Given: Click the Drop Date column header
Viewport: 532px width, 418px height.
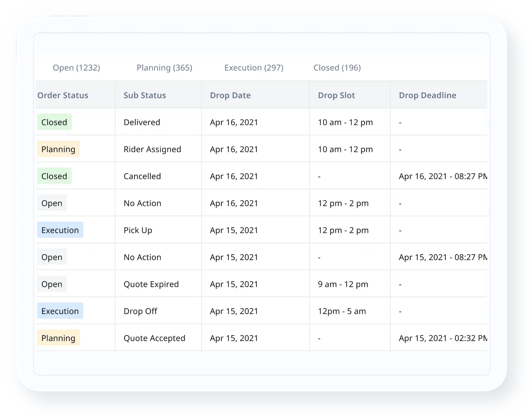Looking at the screenshot, I should point(230,95).
